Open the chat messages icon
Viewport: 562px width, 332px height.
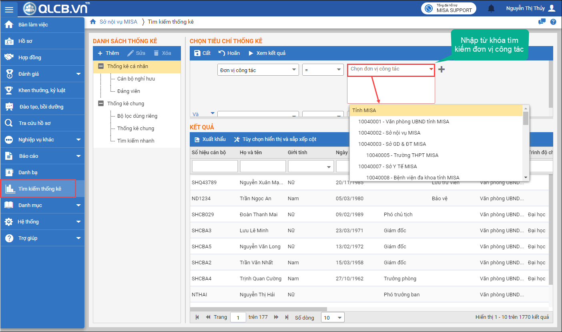click(x=542, y=22)
